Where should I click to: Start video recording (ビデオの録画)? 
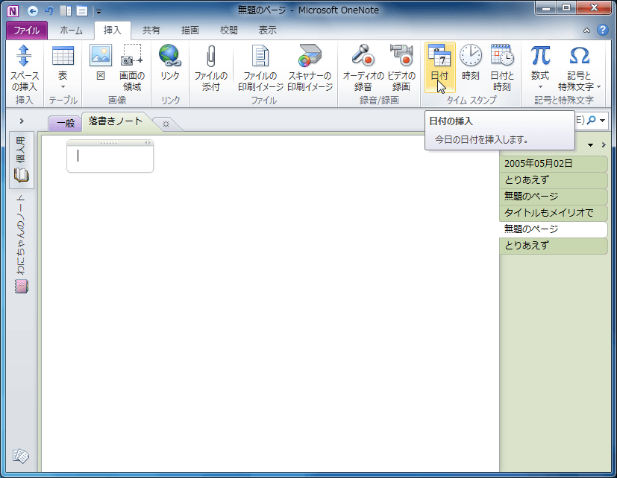401,68
